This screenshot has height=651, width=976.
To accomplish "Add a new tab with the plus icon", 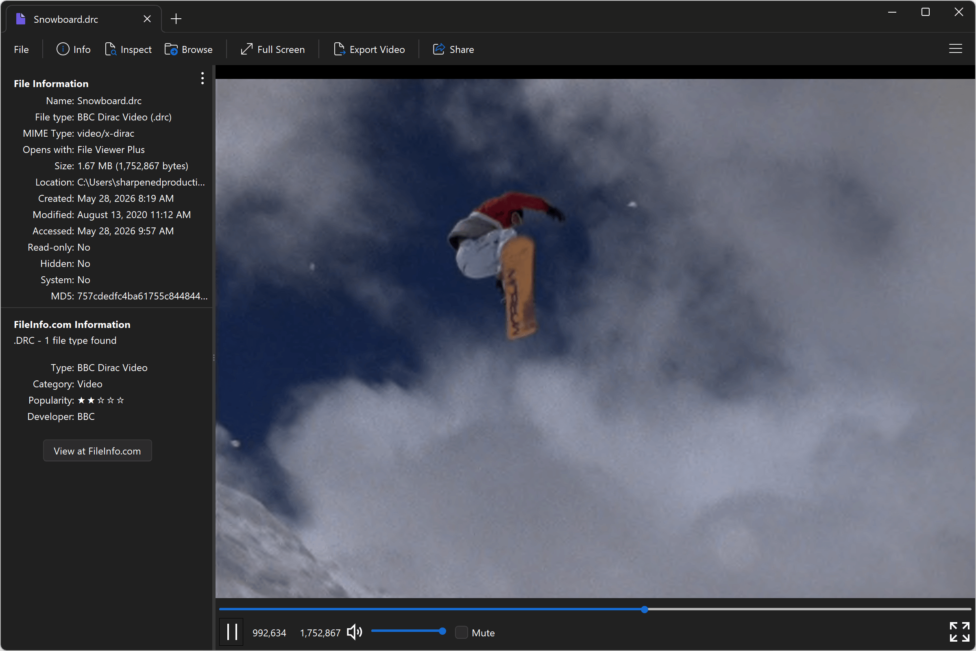I will 176,19.
